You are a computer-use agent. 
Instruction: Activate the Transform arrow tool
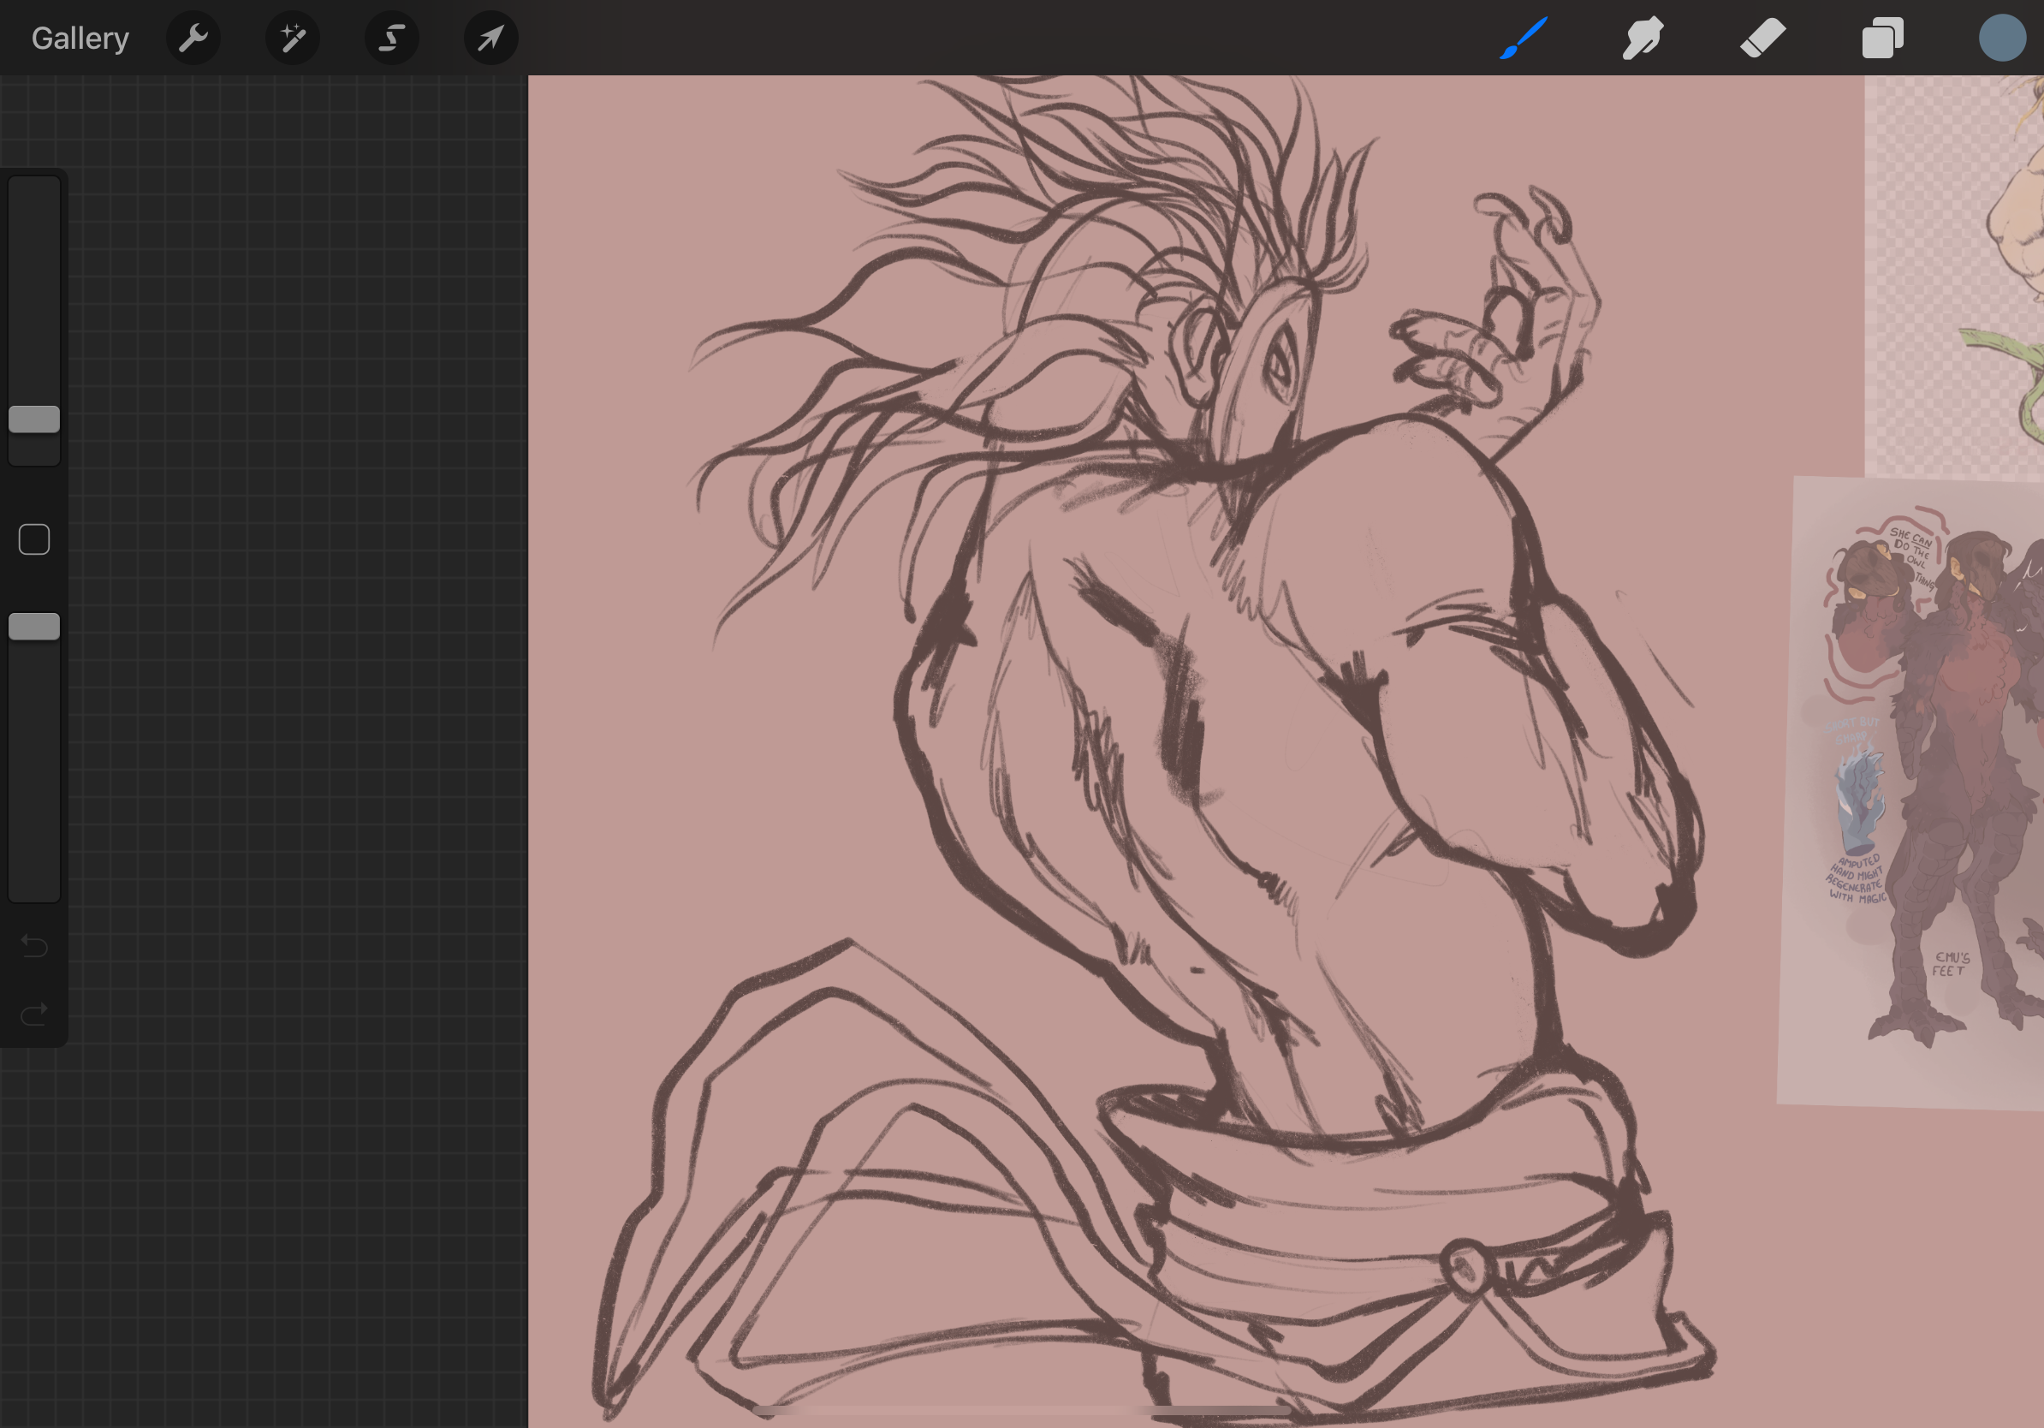(490, 39)
